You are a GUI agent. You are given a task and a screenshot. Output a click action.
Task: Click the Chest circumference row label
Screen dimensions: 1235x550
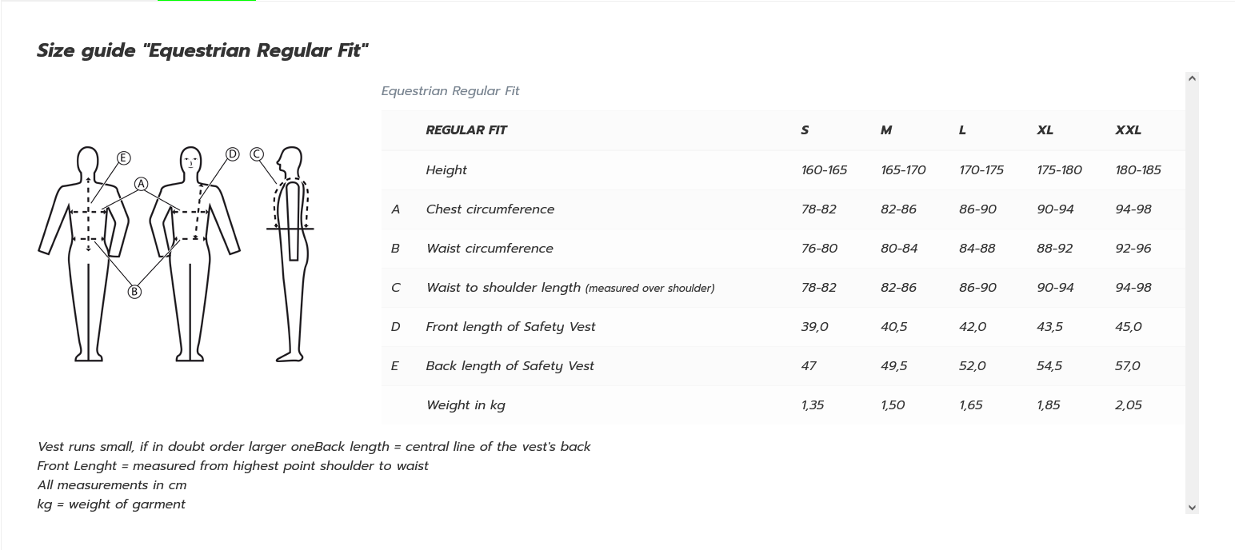point(490,209)
